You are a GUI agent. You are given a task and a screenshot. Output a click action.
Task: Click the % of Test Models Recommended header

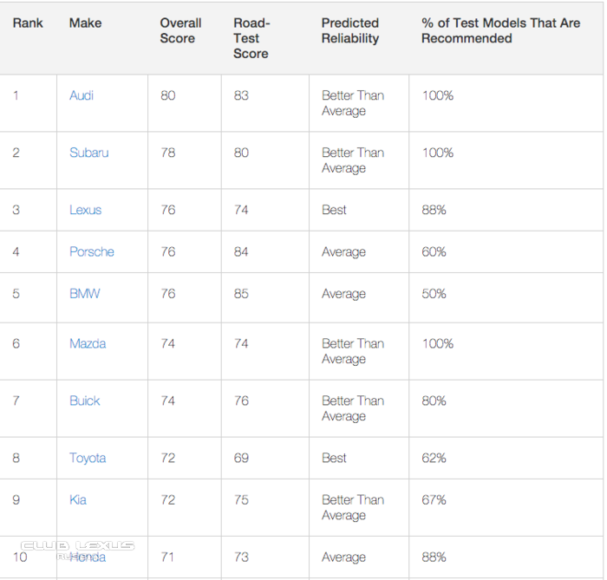(501, 30)
